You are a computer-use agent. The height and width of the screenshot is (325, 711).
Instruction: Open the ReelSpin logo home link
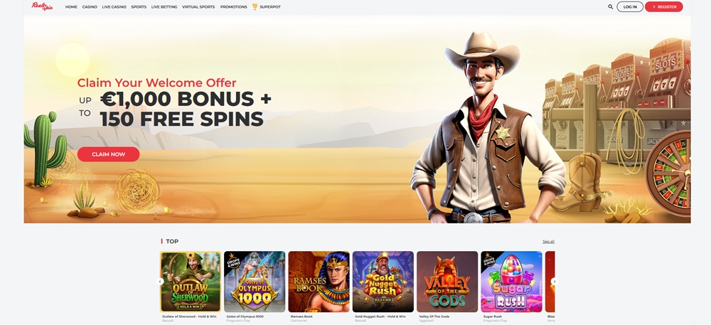(42, 6)
